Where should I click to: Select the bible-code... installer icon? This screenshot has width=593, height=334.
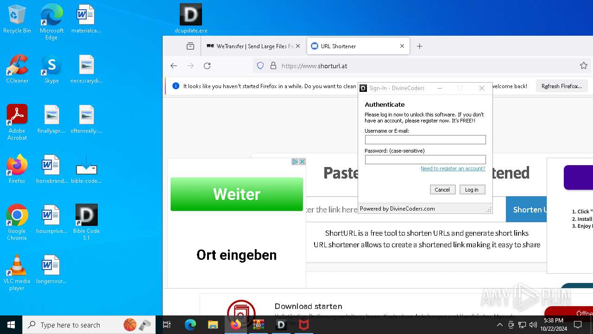(86, 169)
